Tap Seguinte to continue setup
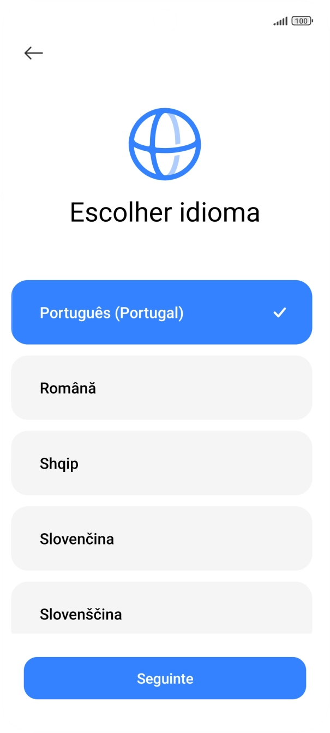330x733 pixels. click(x=165, y=678)
